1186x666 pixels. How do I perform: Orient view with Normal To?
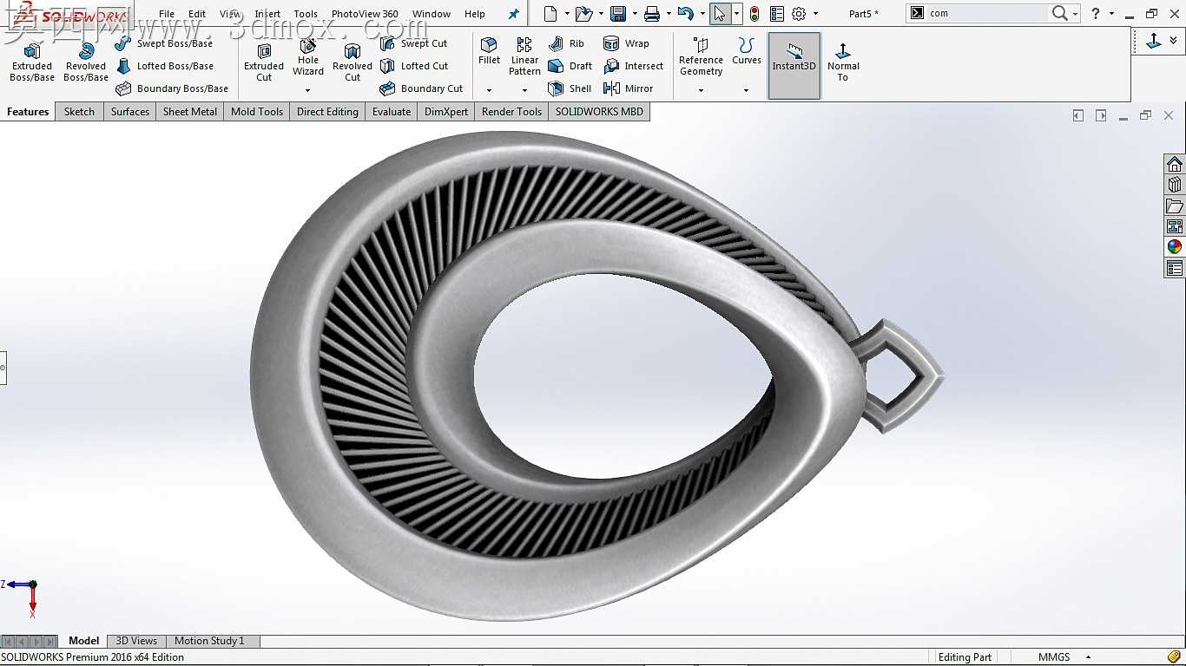click(843, 62)
